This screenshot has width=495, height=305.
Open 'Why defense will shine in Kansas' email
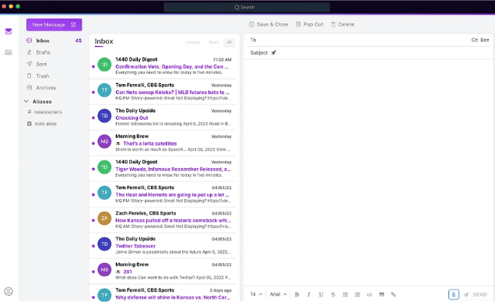[163, 293]
